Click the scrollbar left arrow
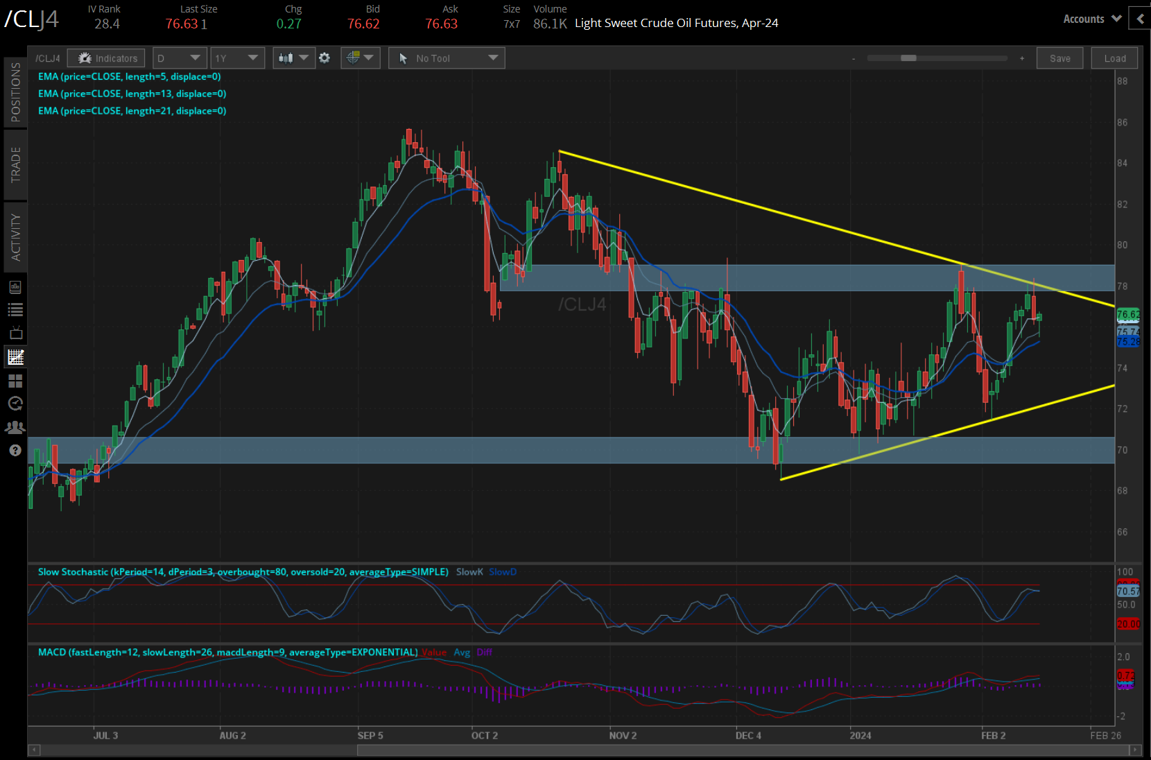 34,750
